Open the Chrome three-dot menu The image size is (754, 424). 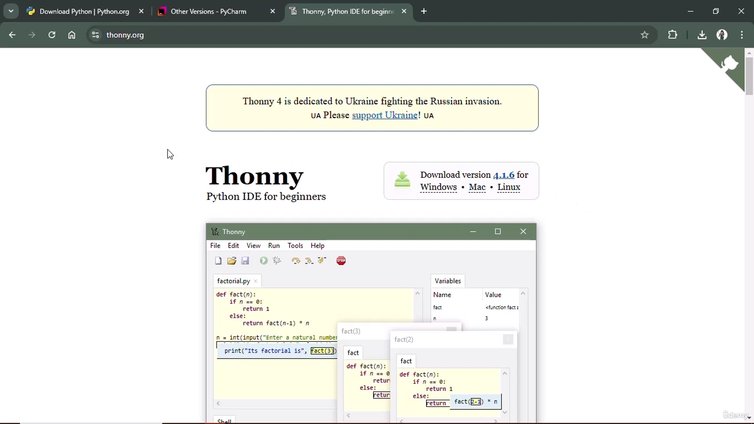(x=742, y=35)
